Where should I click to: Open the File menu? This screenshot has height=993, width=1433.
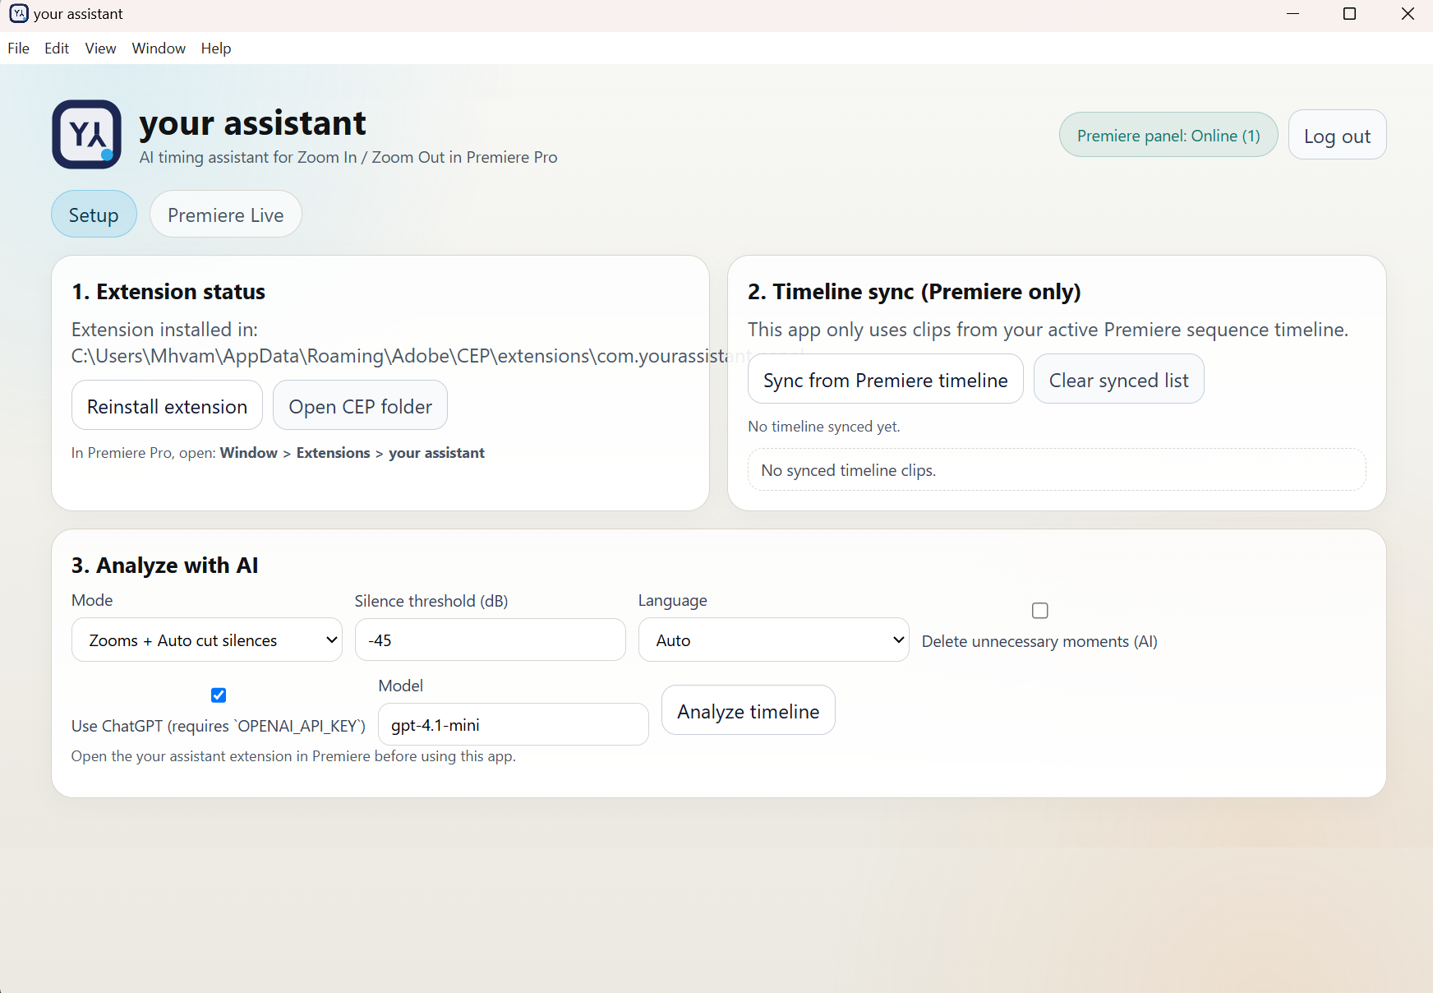click(x=17, y=48)
